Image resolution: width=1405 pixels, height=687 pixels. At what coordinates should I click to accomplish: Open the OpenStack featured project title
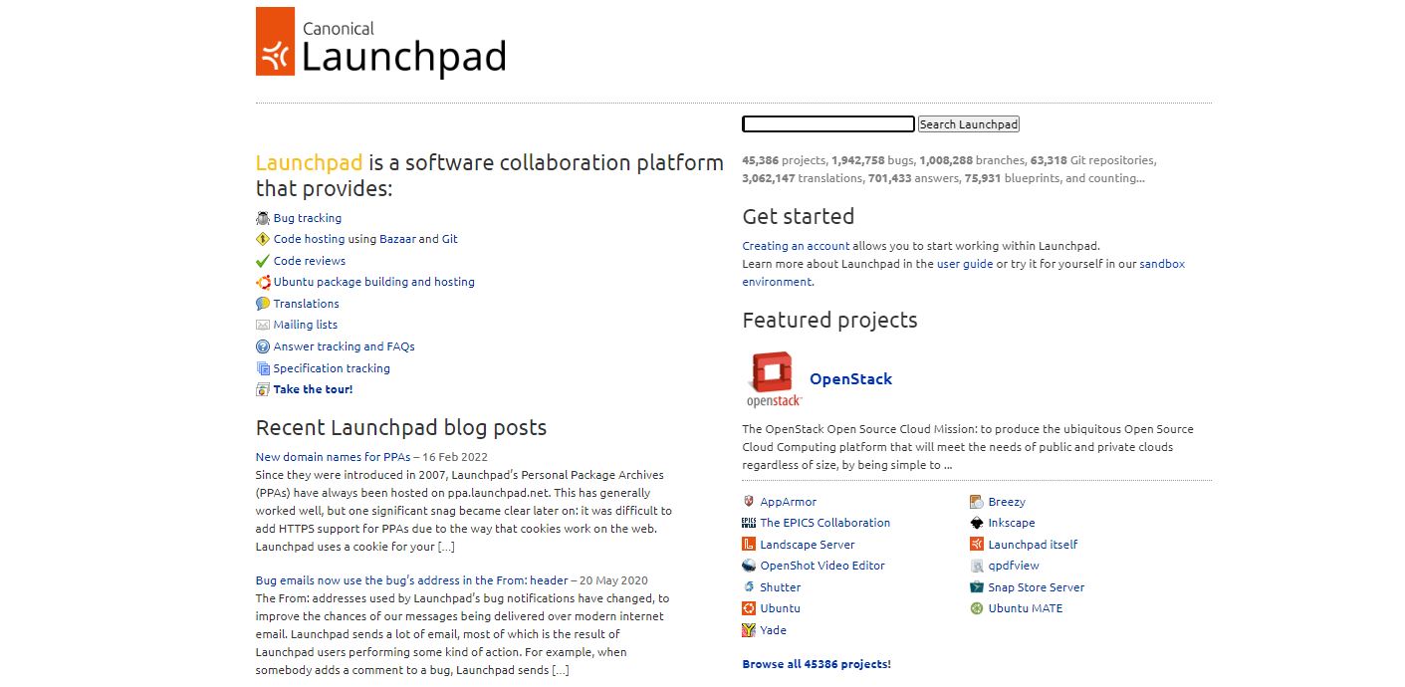tap(850, 379)
